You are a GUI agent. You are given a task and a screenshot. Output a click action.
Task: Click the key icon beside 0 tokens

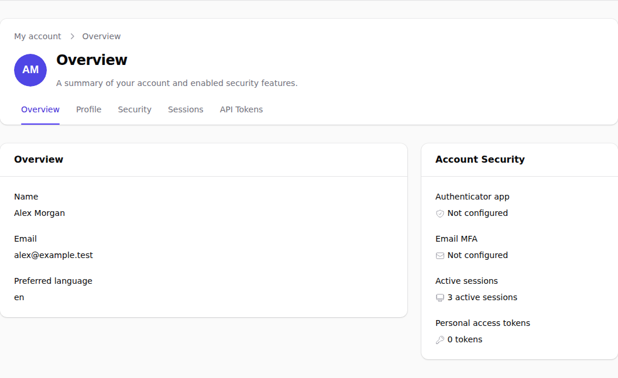[440, 340]
